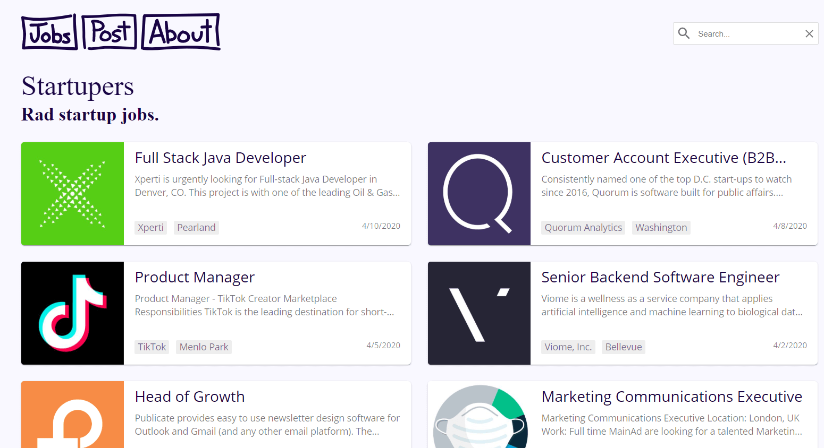Viewport: 824px width, 448px height.
Task: Click the Startupers heading
Action: pyautogui.click(x=78, y=86)
